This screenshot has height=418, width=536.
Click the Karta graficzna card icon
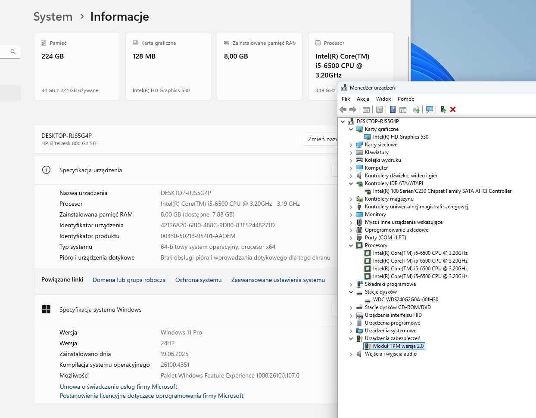pyautogui.click(x=135, y=43)
